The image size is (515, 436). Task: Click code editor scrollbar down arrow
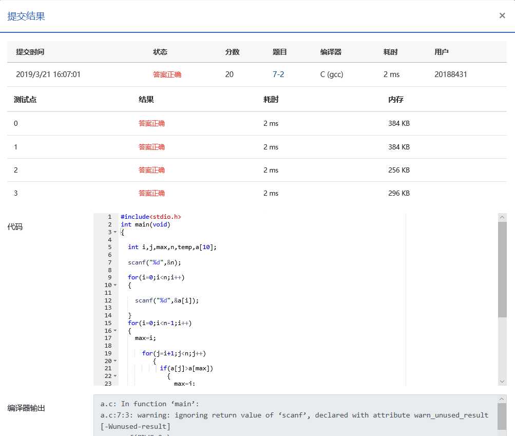click(502, 382)
